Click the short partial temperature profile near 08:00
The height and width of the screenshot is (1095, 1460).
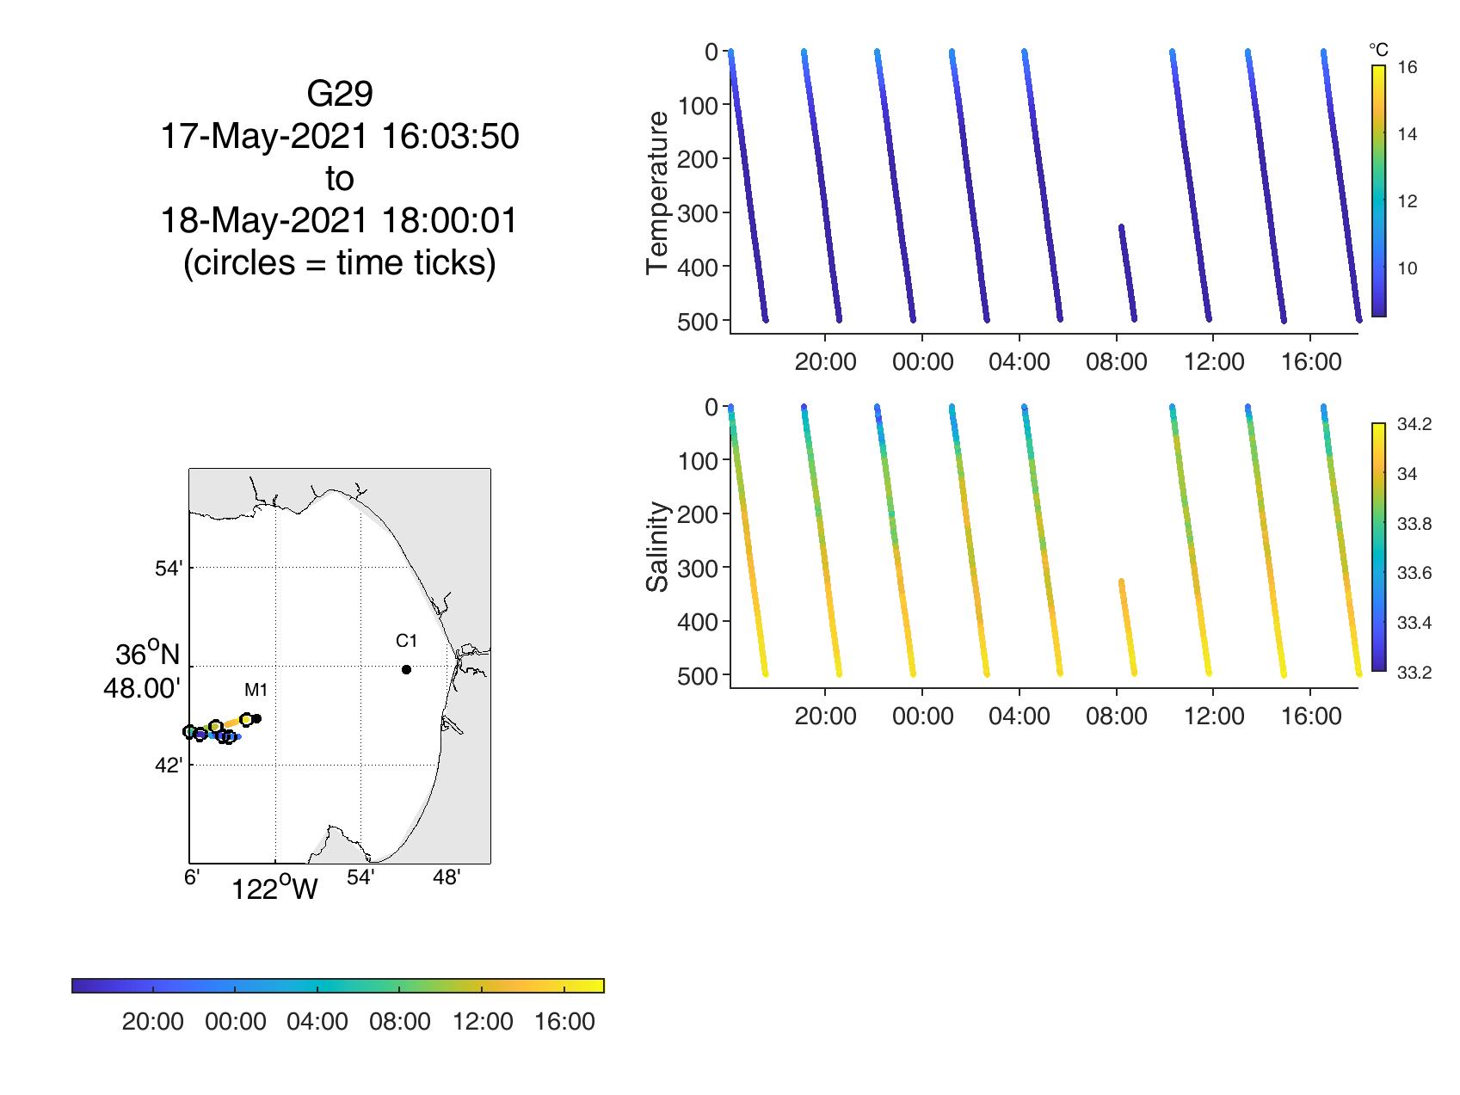tap(1127, 273)
